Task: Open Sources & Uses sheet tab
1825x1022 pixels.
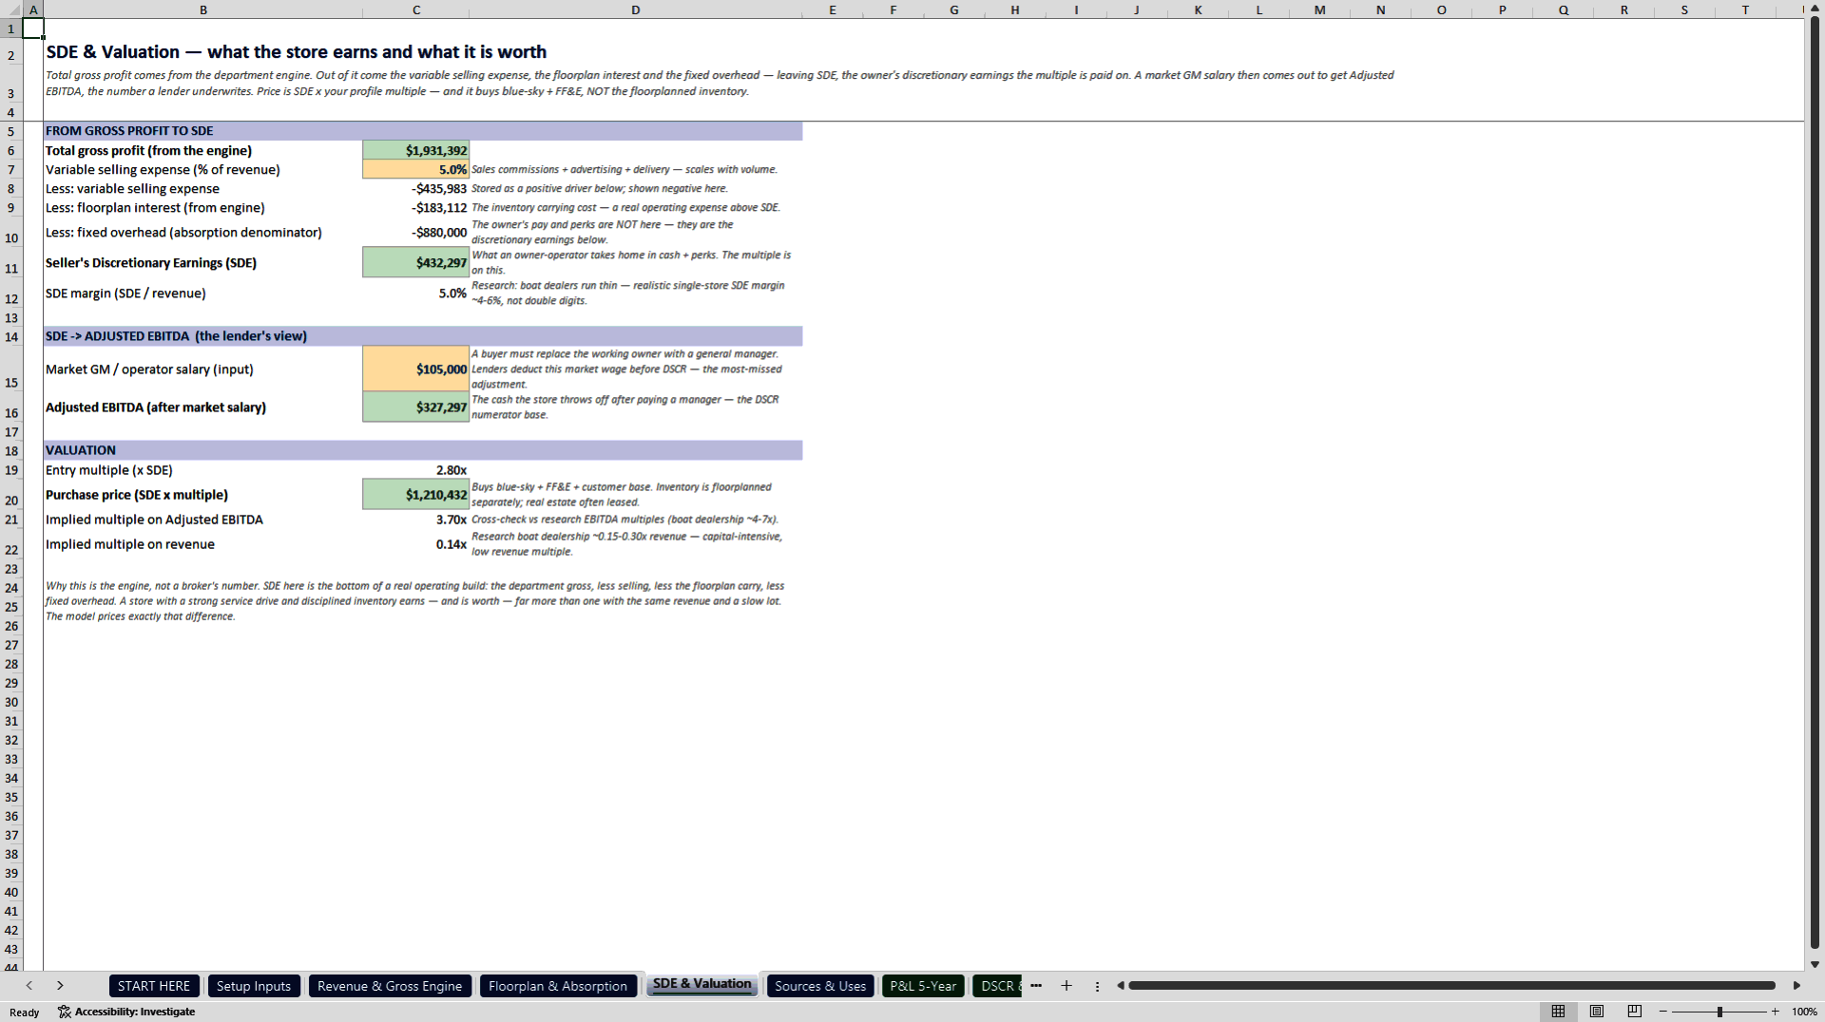Action: pos(820,986)
